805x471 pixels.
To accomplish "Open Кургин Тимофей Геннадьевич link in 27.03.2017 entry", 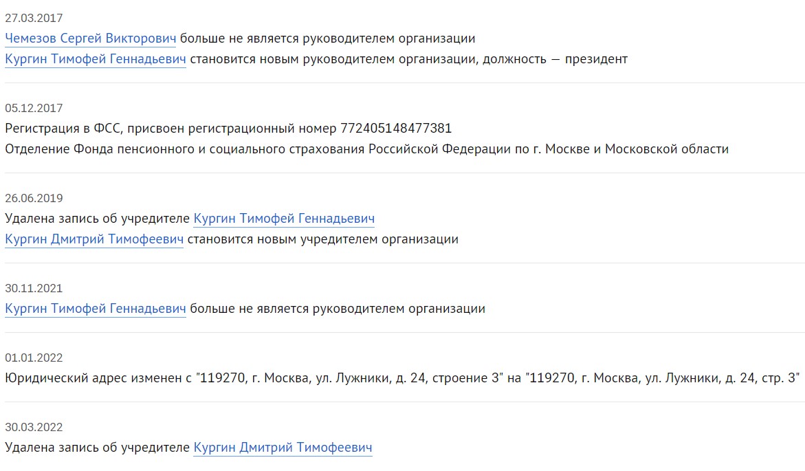I will point(96,59).
